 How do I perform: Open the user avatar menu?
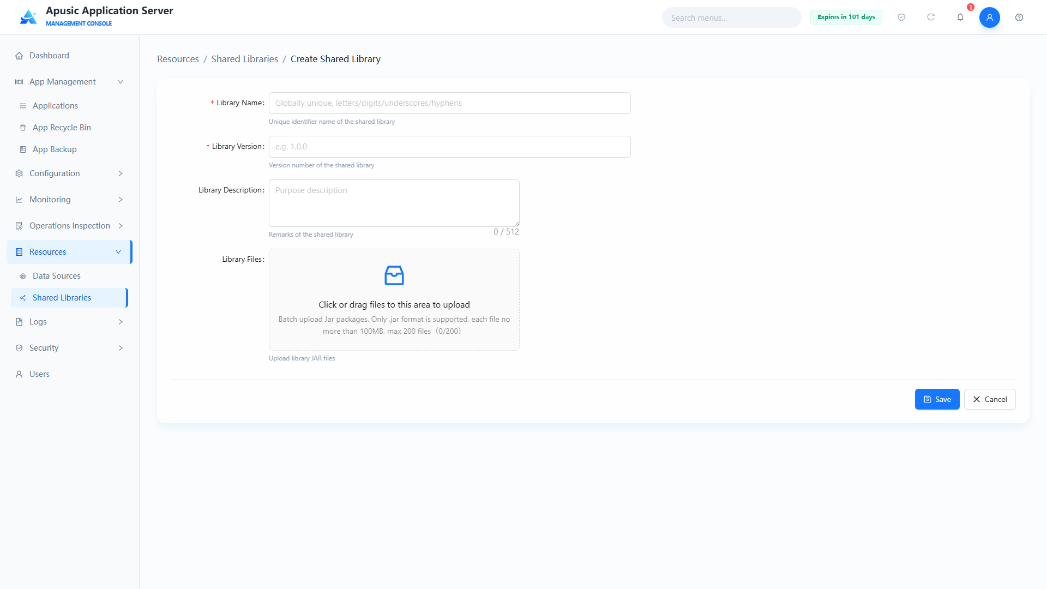pyautogui.click(x=990, y=17)
